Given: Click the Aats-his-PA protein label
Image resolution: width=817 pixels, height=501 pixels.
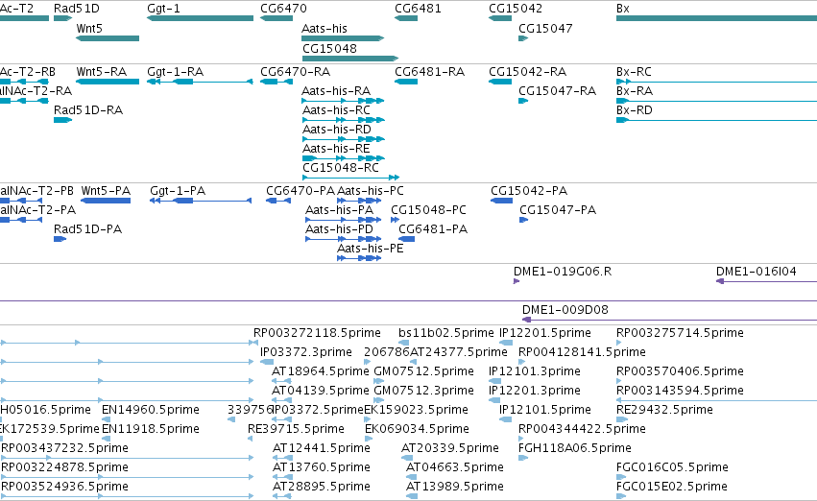Looking at the screenshot, I should pos(339,210).
